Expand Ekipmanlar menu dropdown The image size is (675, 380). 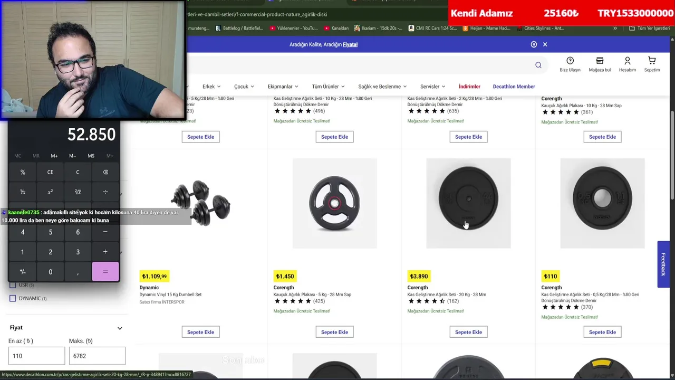[x=283, y=87]
